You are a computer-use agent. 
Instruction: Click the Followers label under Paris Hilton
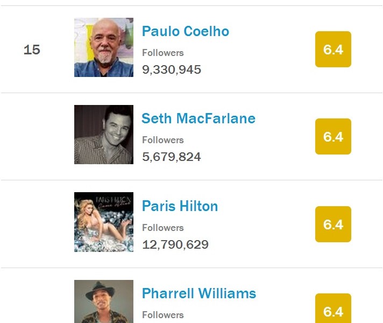[x=163, y=228]
